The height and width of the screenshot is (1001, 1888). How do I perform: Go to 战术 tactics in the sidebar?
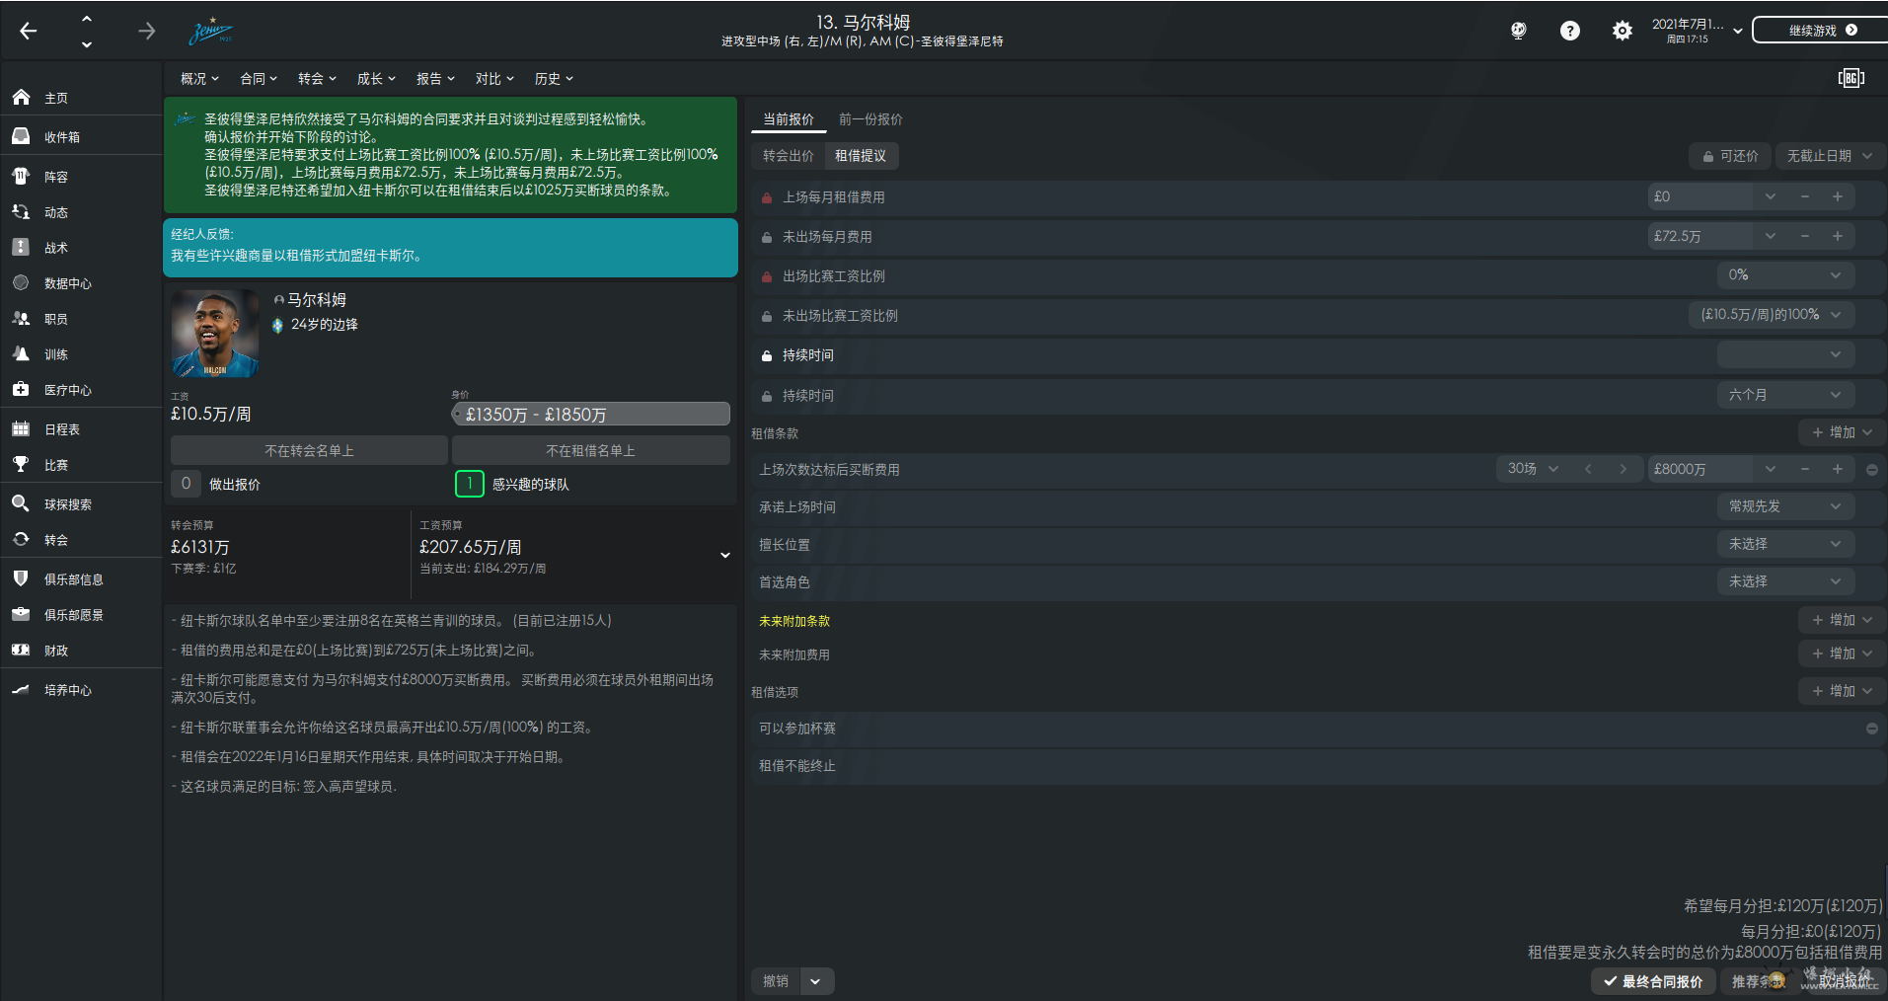click(x=55, y=248)
